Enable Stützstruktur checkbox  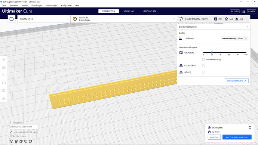click(x=203, y=66)
